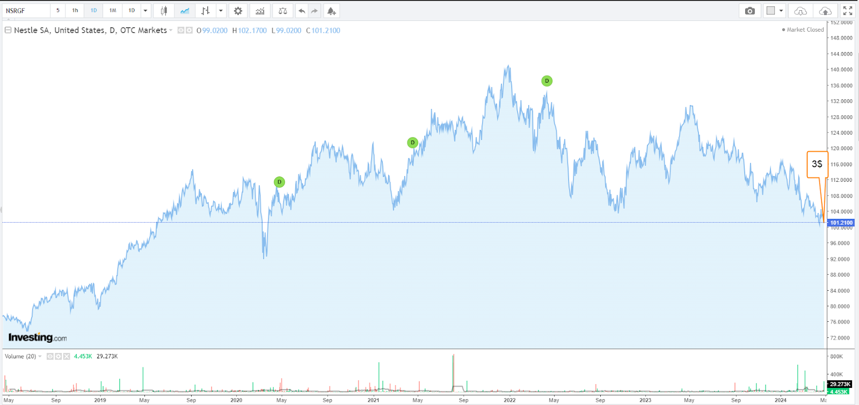
Task: Select the candlestick chart style
Action: click(x=164, y=11)
